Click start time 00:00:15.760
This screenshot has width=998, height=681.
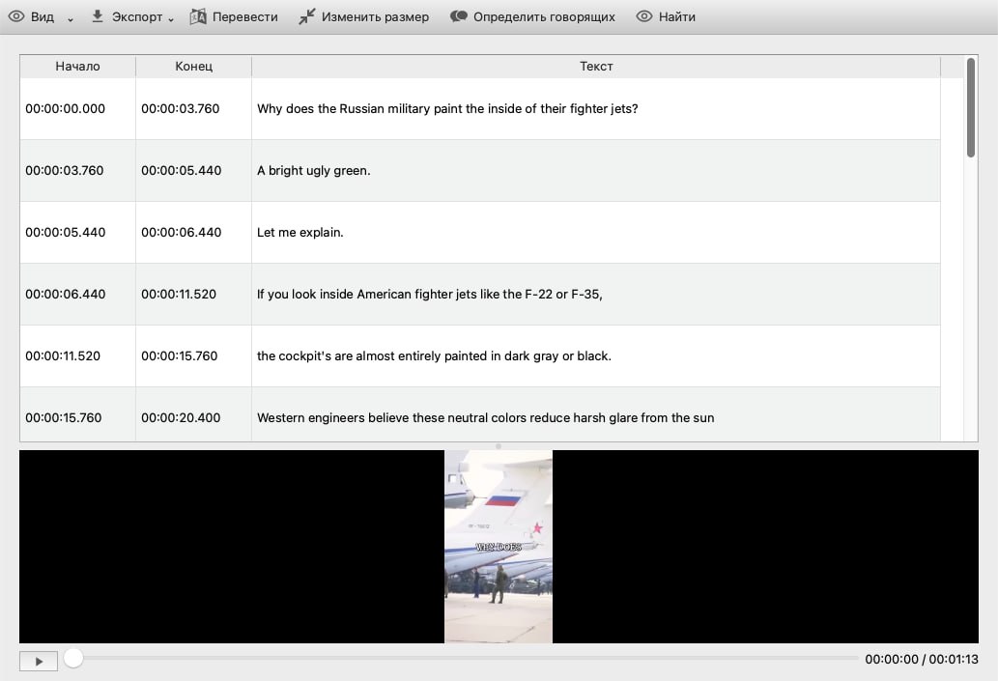pyautogui.click(x=64, y=417)
